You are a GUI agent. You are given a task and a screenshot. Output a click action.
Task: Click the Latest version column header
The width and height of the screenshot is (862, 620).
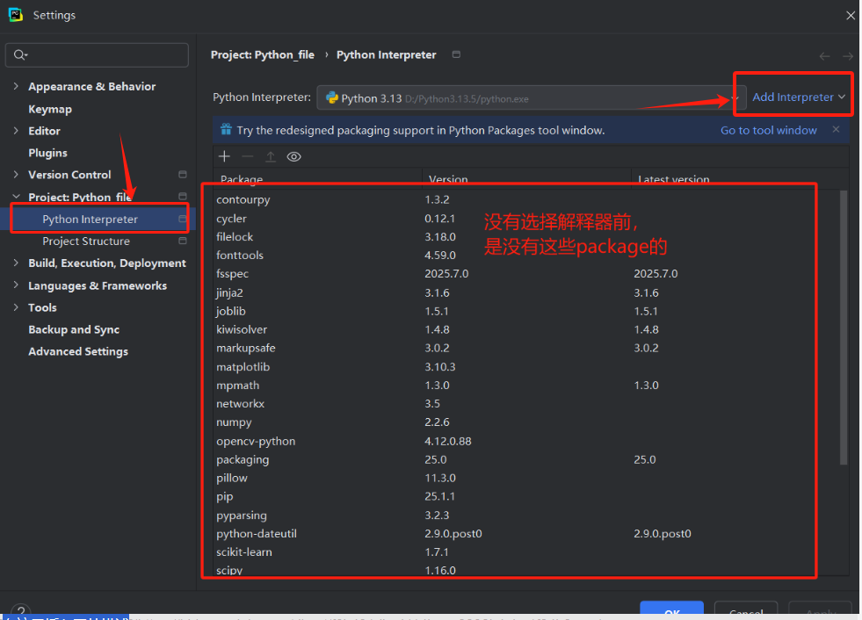tap(740, 179)
